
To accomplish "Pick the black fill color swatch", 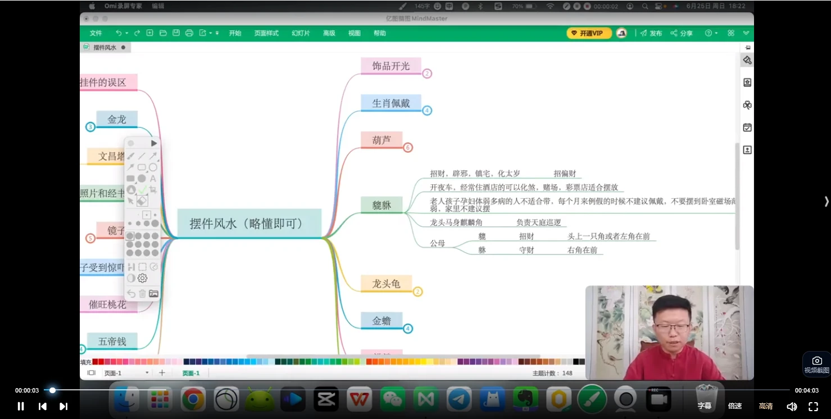I will 576,362.
